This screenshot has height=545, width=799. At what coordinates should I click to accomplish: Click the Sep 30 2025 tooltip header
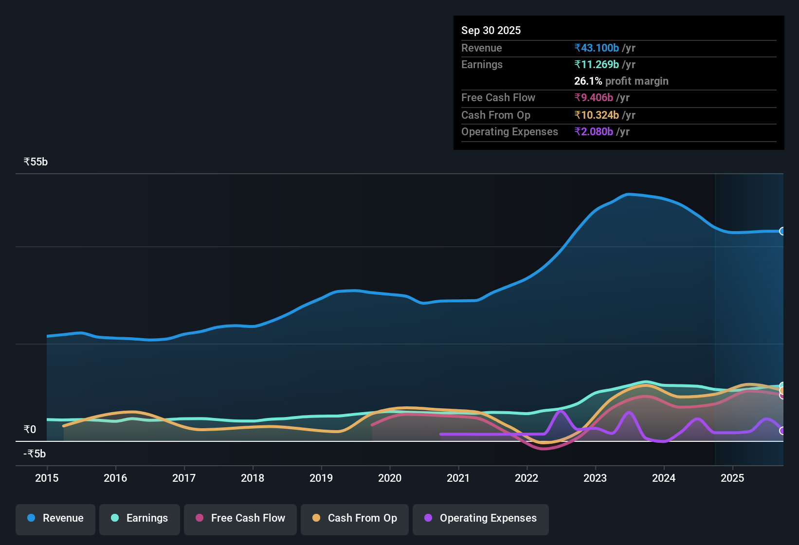(491, 30)
